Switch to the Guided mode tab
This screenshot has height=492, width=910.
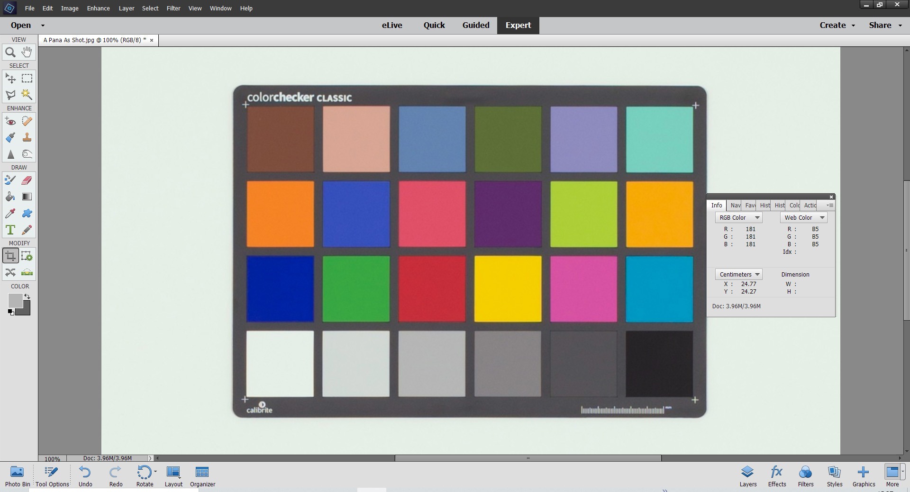pos(475,26)
